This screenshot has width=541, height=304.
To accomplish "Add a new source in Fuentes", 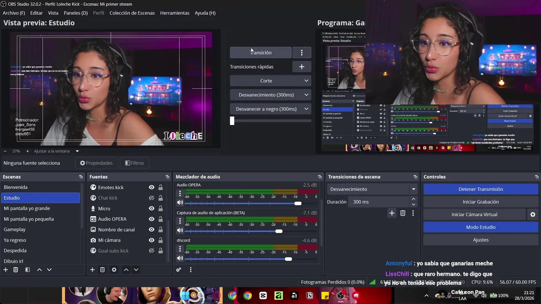I will [x=92, y=269].
